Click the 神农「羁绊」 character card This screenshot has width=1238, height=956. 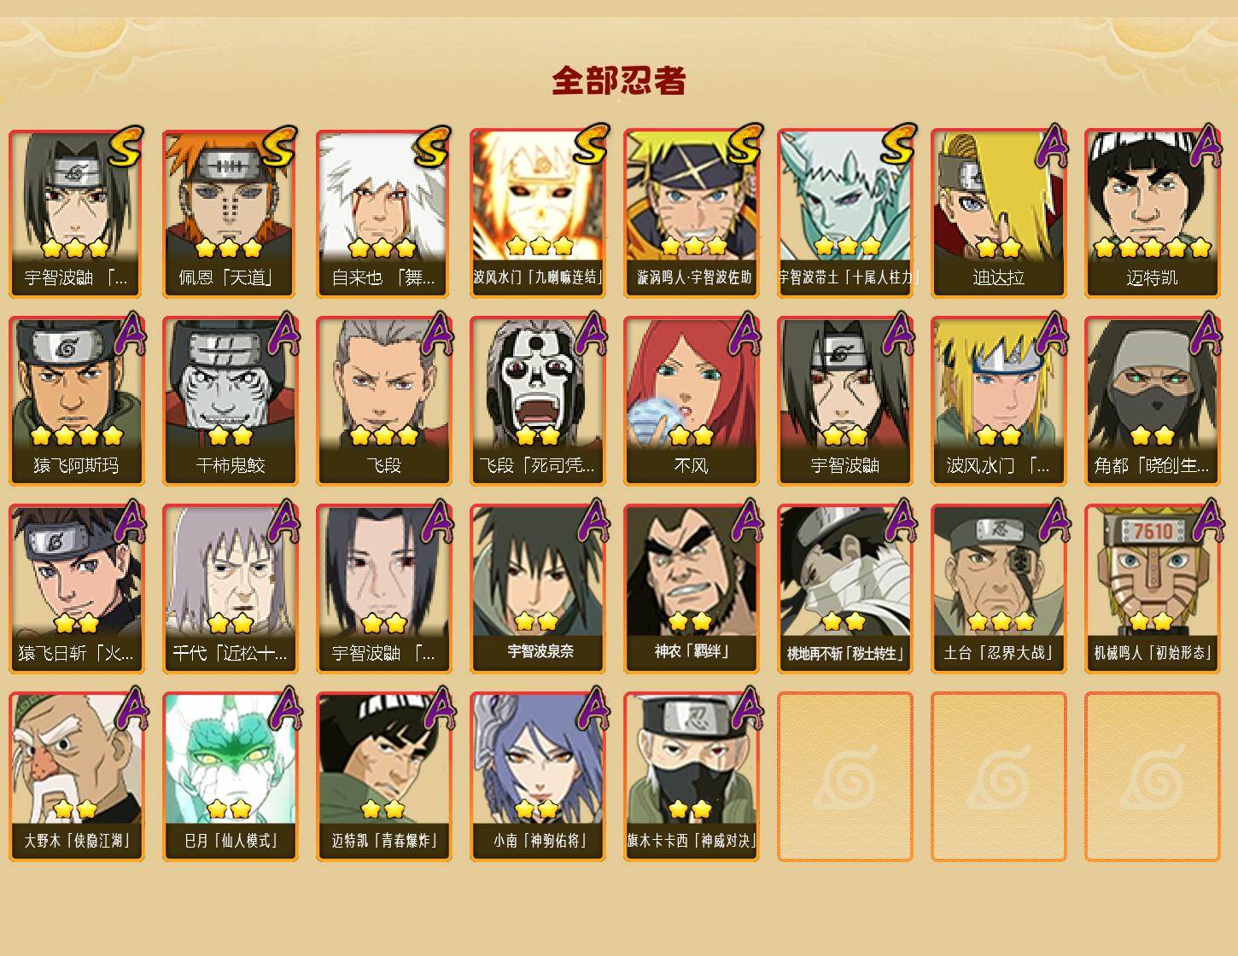coord(691,589)
